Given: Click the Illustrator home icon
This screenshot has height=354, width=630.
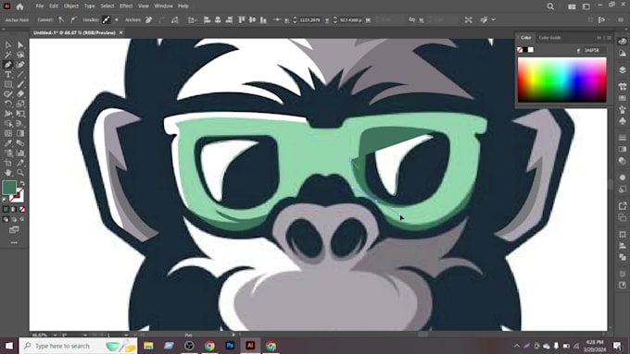Looking at the screenshot, I should tap(19, 6).
